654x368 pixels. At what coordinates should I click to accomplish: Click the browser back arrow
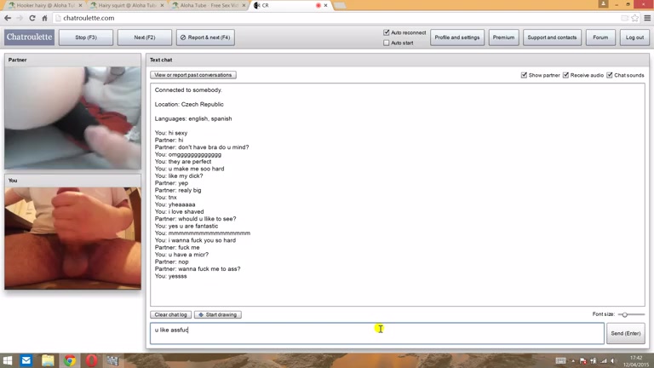click(x=8, y=18)
